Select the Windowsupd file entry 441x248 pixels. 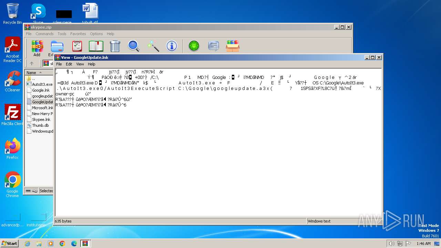[x=40, y=131]
